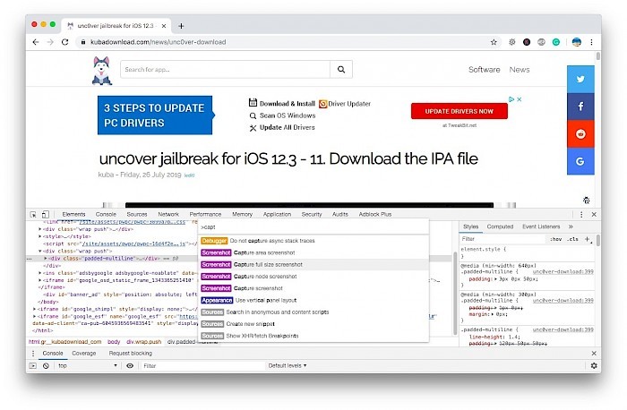Click the forward navigation arrow
This screenshot has width=627, height=410.
50,42
